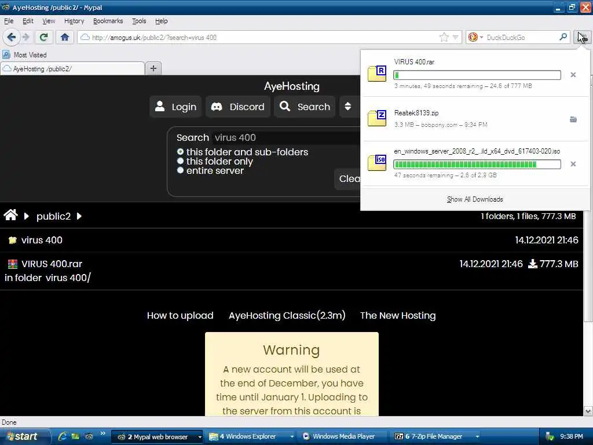Viewport: 593px width, 445px height.
Task: Open the Help menu
Action: pos(161,21)
